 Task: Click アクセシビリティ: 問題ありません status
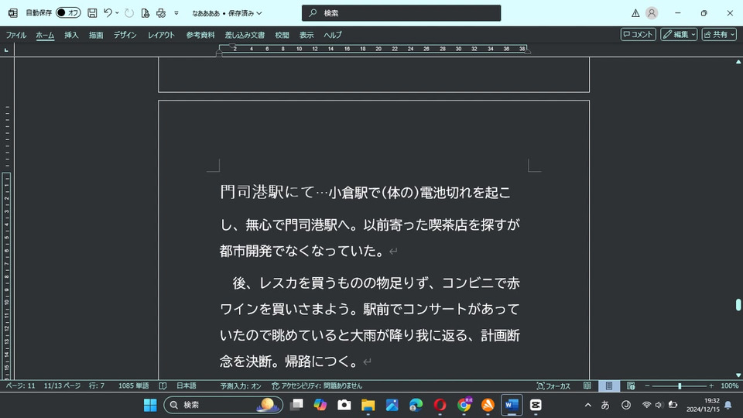317,385
